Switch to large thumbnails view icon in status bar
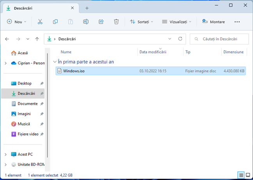The width and height of the screenshot is (253, 180). click(x=248, y=175)
